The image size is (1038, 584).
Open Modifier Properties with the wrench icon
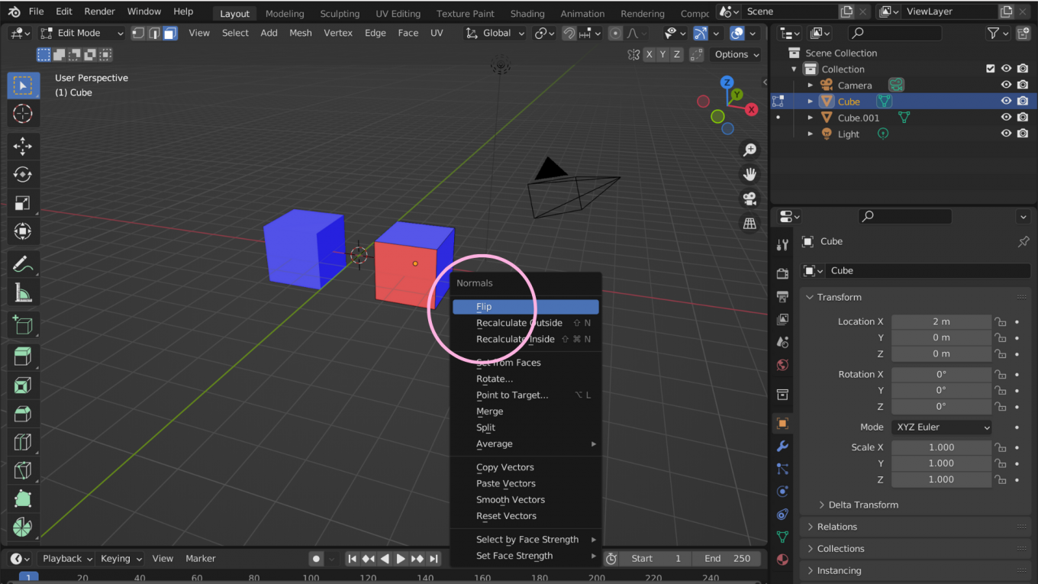[x=782, y=445]
